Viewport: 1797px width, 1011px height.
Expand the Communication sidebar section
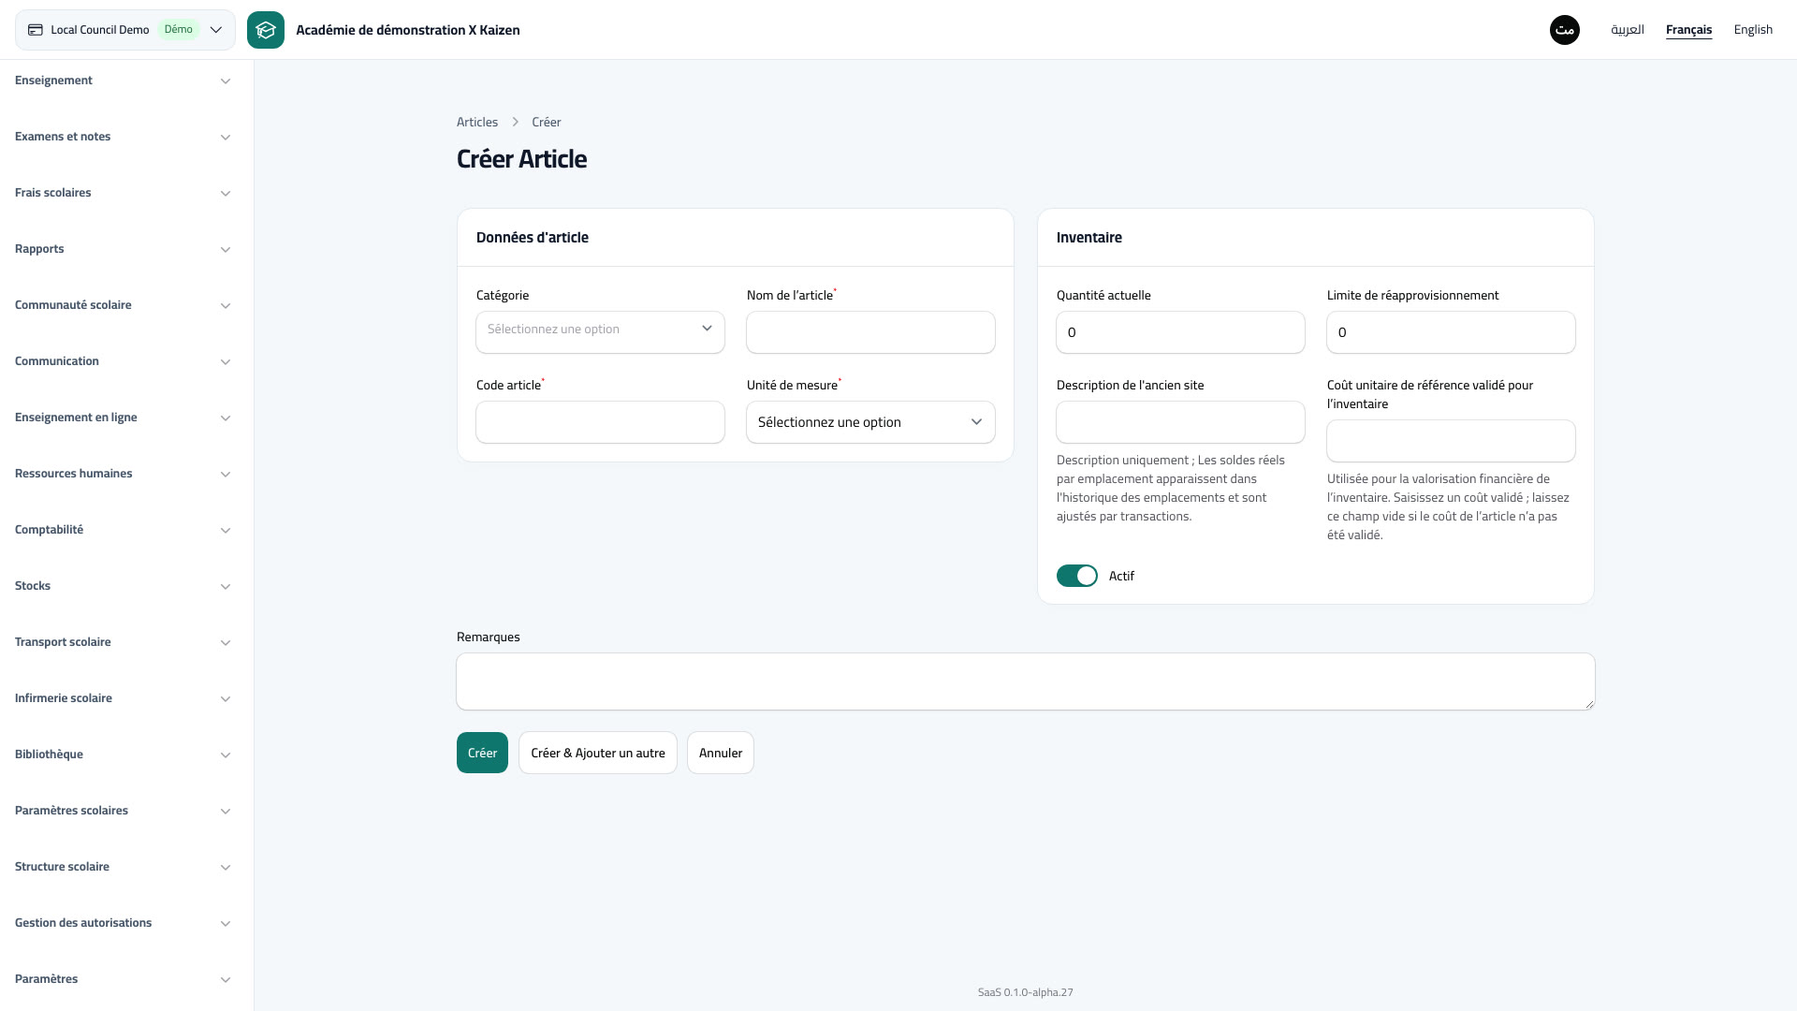tap(123, 361)
